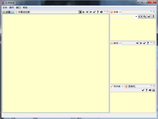Click the question mark icon in 单词 panel
Image resolution: width=158 pixels, height=119 pixels.
(x=148, y=43)
